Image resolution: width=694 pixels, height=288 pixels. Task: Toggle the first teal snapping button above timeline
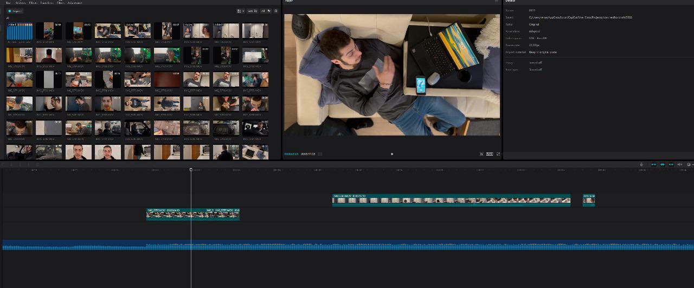pos(653,164)
